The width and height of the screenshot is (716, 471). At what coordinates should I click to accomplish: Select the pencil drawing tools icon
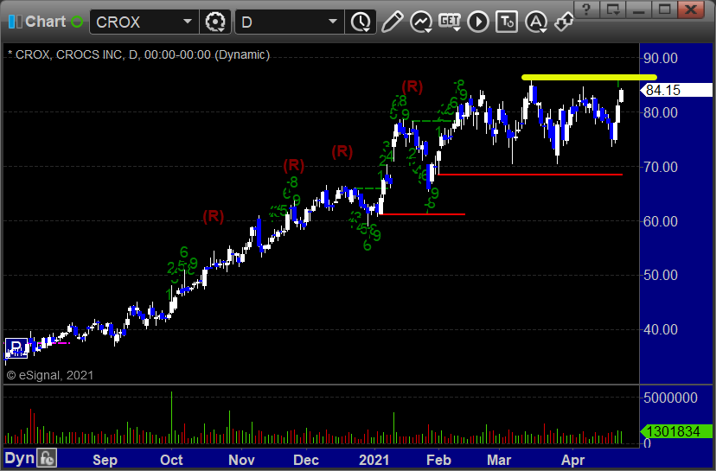pyautogui.click(x=393, y=22)
